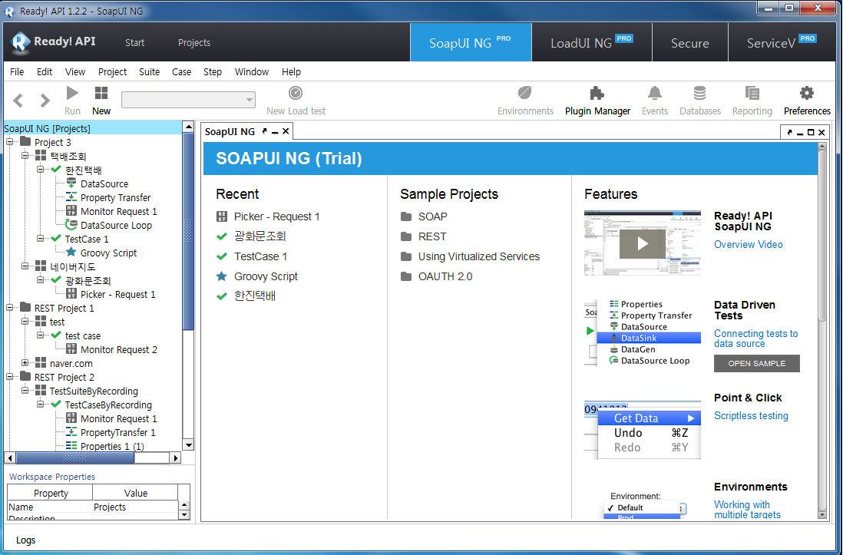Select Groovy Script in the Recent list

point(266,276)
